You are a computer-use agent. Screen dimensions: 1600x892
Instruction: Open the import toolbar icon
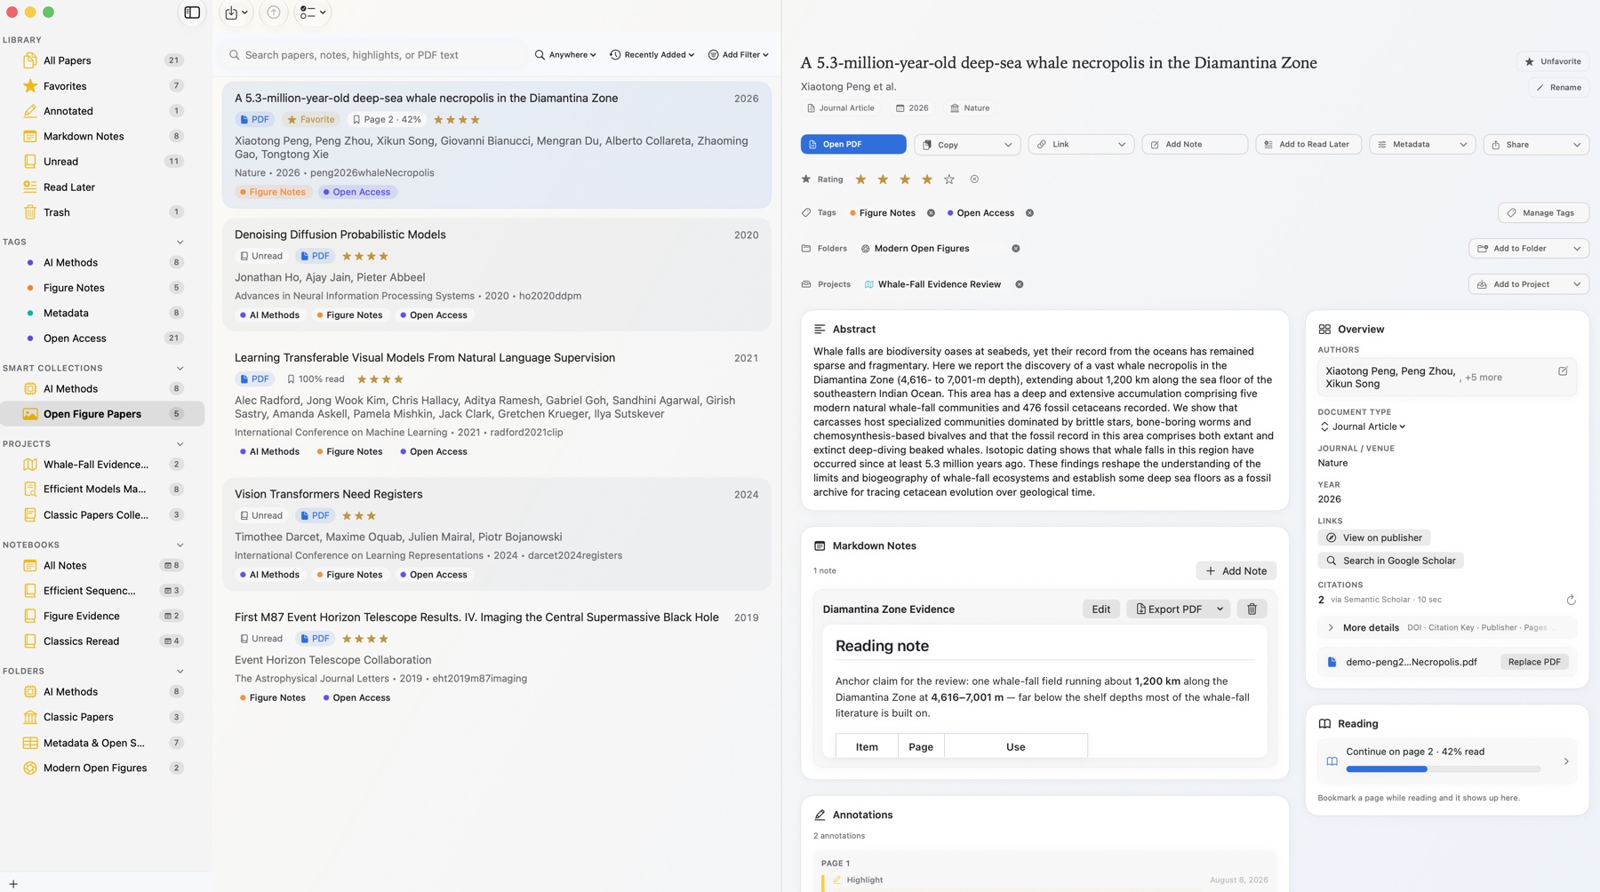(x=236, y=12)
